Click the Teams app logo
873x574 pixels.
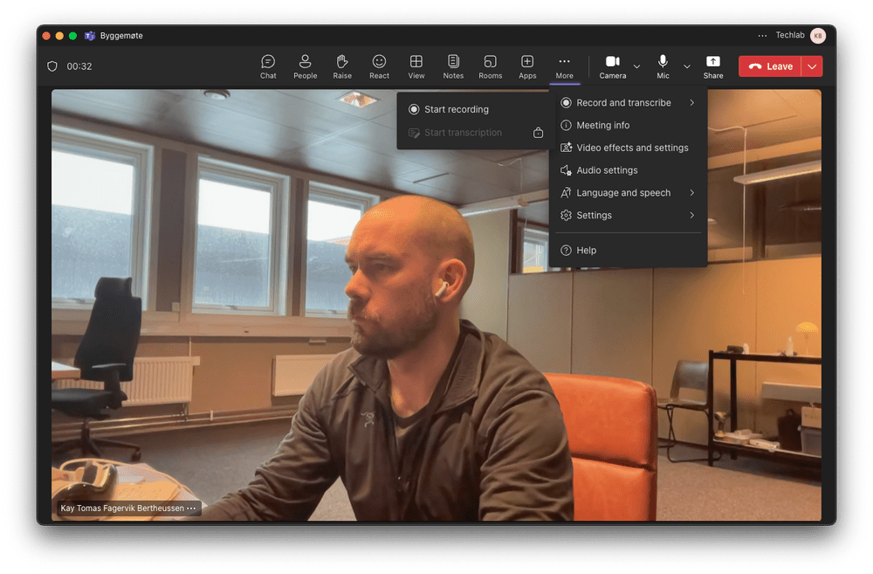90,36
